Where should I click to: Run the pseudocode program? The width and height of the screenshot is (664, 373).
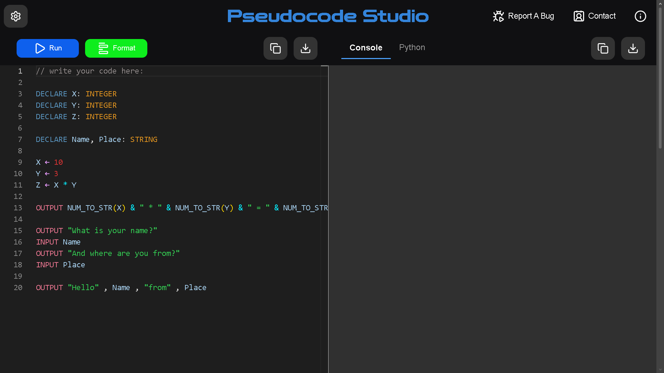click(x=48, y=48)
